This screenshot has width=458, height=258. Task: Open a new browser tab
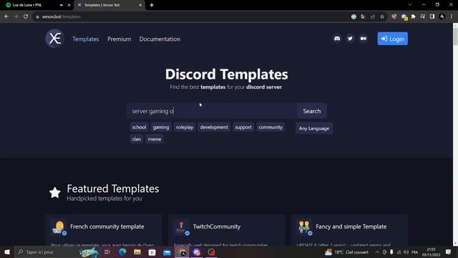point(152,5)
